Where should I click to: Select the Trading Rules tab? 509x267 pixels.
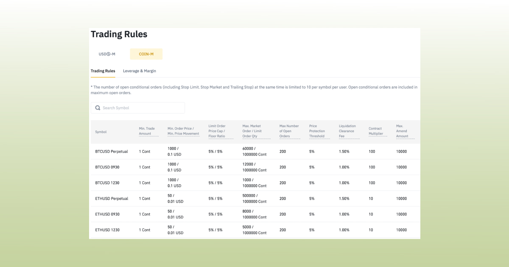coord(103,71)
